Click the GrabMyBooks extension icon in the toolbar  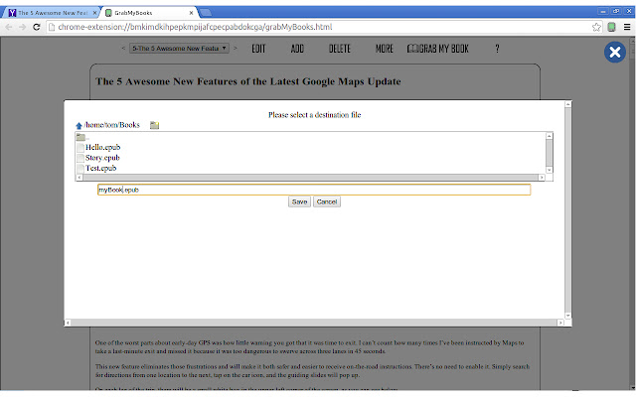(611, 27)
